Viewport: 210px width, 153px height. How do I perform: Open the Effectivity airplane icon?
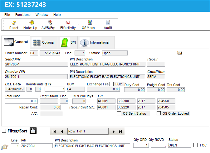pyautogui.click(x=68, y=23)
